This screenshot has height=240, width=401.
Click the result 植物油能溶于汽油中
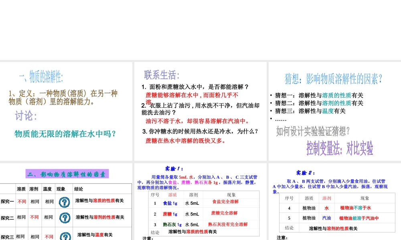click(x=359, y=218)
